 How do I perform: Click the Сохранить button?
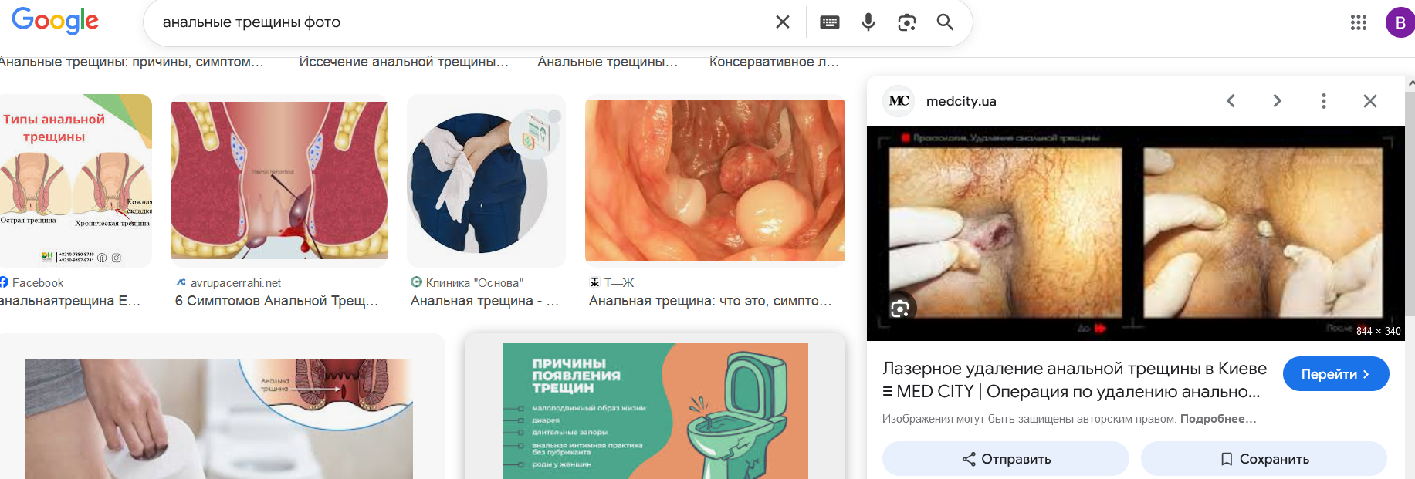(1264, 459)
